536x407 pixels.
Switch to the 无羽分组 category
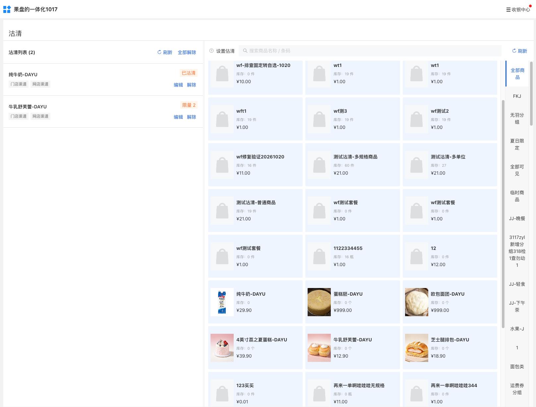pos(517,118)
